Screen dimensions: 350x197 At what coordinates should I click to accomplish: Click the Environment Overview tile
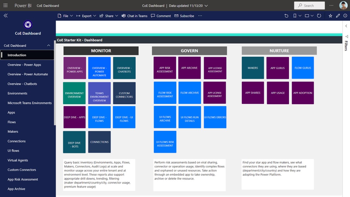[x=74, y=93]
